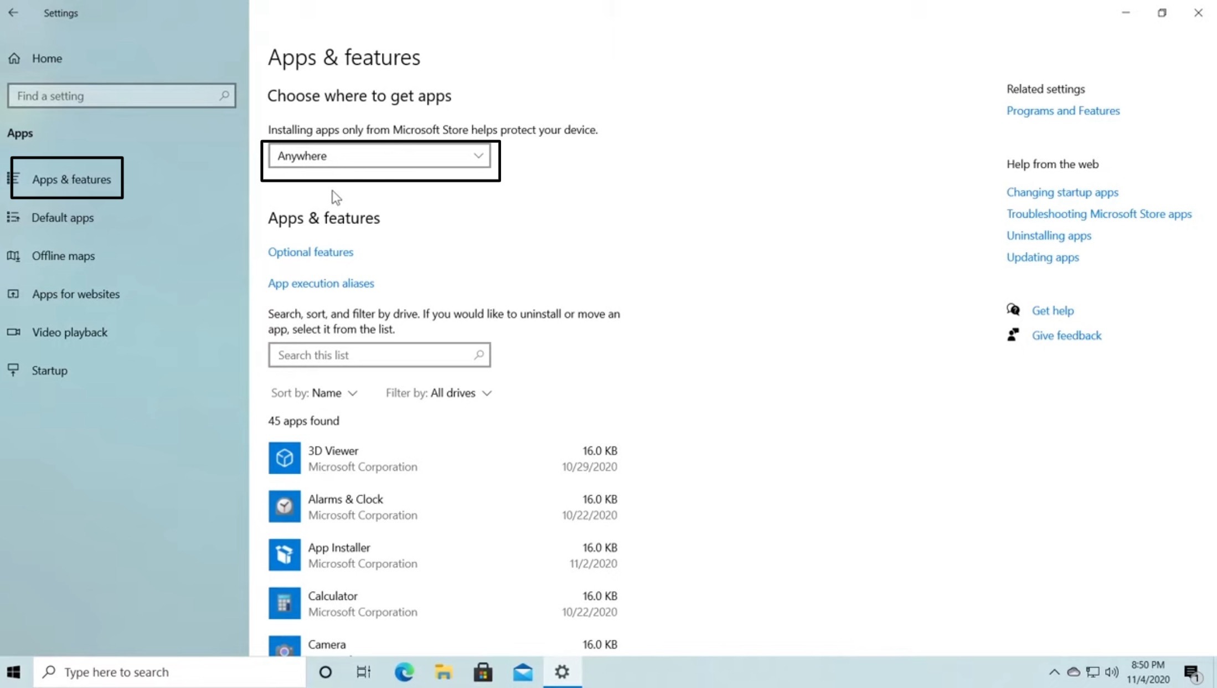Viewport: 1217px width, 688px height.
Task: Expand the Anywhere app source dropdown
Action: pyautogui.click(x=379, y=156)
